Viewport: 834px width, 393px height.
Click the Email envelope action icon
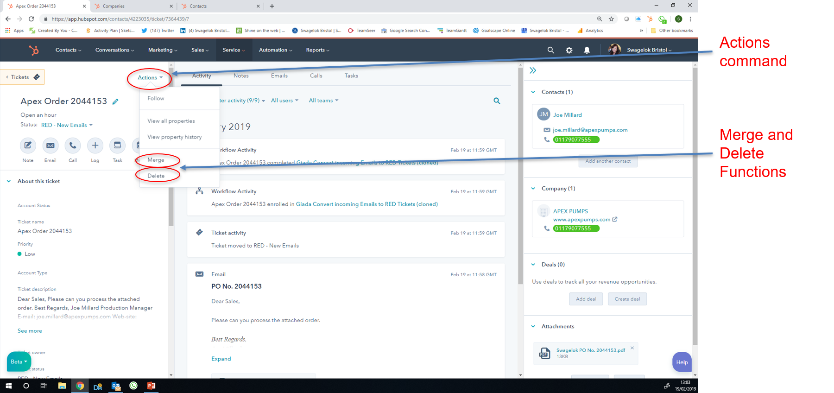50,146
